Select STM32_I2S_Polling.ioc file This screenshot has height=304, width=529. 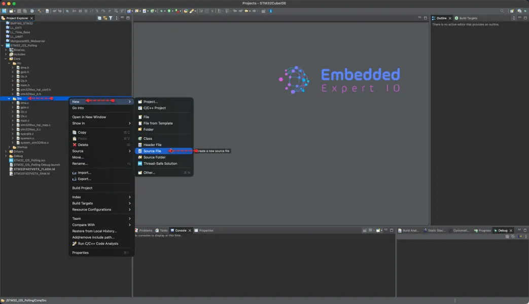click(x=29, y=161)
